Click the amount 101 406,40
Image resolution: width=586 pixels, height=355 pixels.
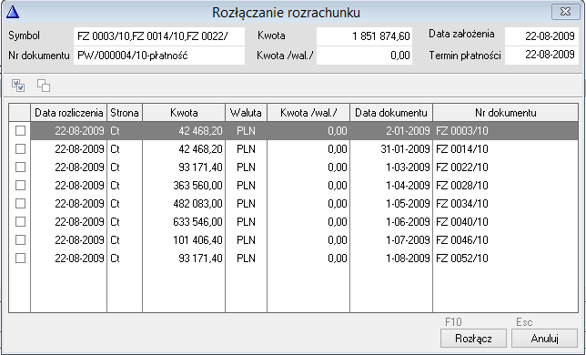click(x=197, y=240)
